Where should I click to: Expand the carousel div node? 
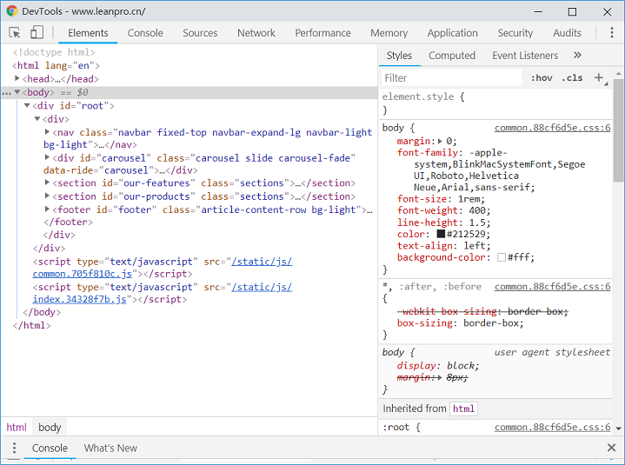pyautogui.click(x=48, y=158)
